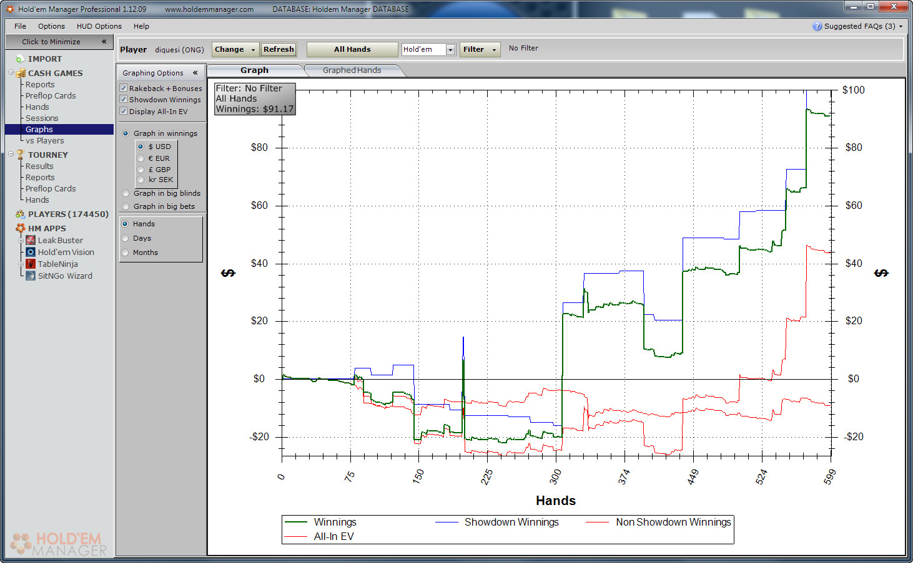Select the kr SEK currency option
Viewport: 913px width, 563px height.
(141, 180)
